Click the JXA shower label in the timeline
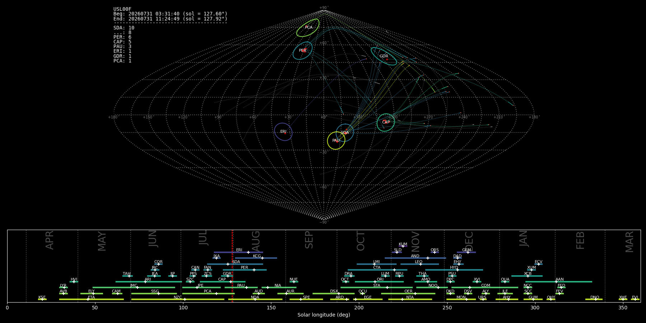The height and width of the screenshot is (323, 646). point(216,256)
